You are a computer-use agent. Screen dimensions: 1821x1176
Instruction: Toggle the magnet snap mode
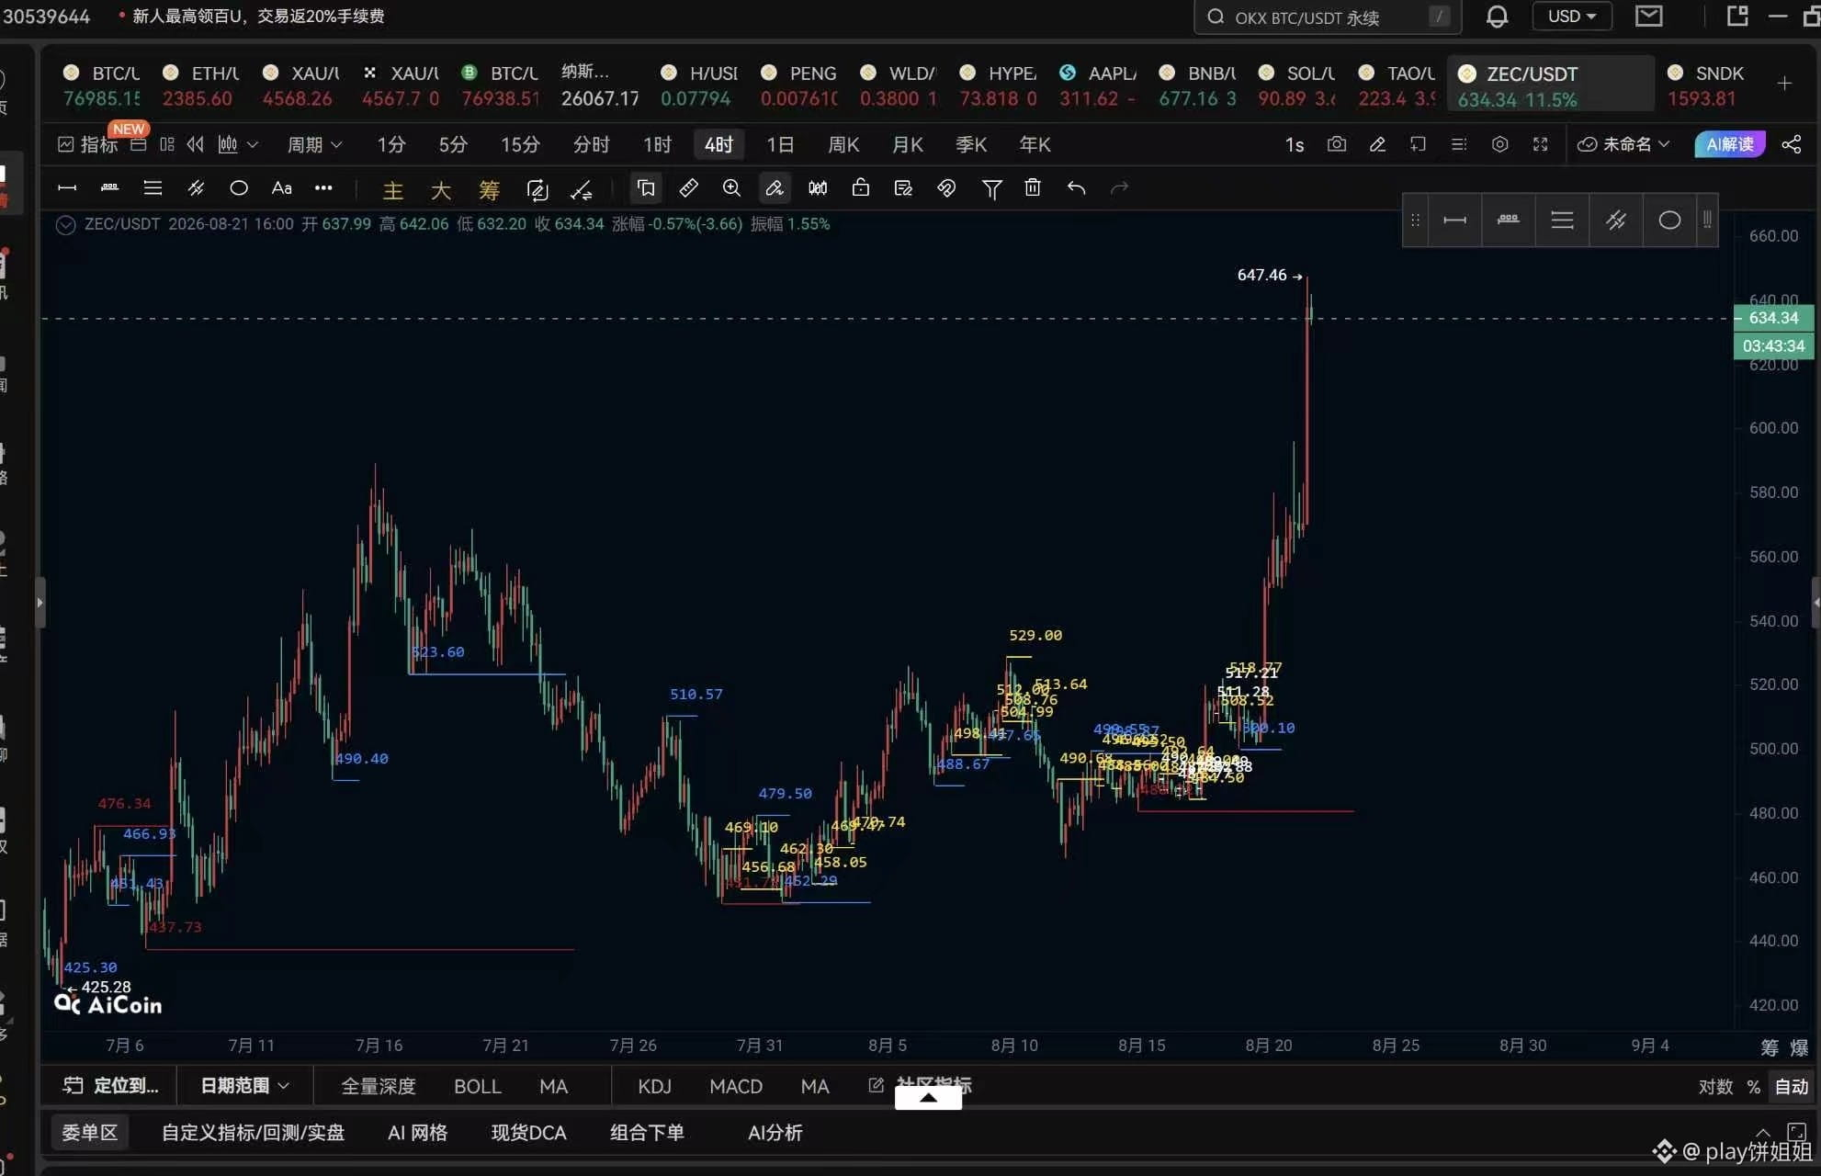pos(946,188)
